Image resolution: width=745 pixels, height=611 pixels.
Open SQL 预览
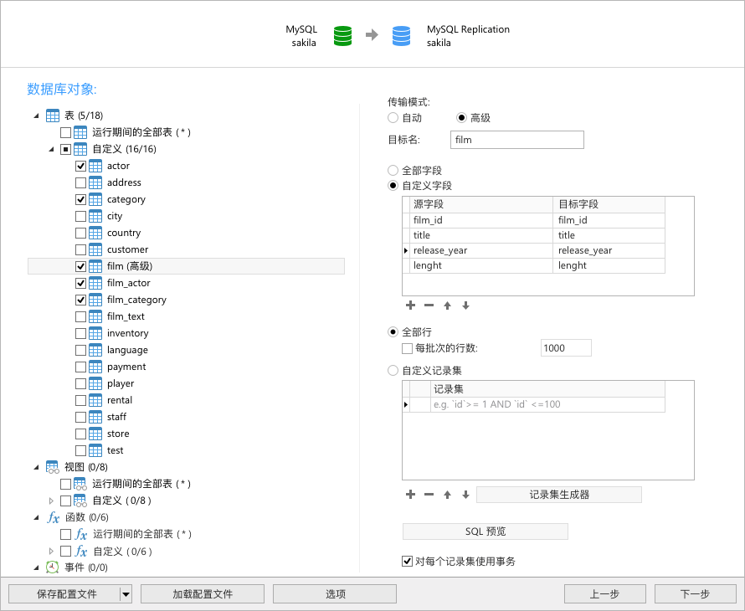pos(485,531)
